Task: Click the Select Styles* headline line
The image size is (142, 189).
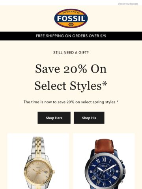Action: [71, 86]
